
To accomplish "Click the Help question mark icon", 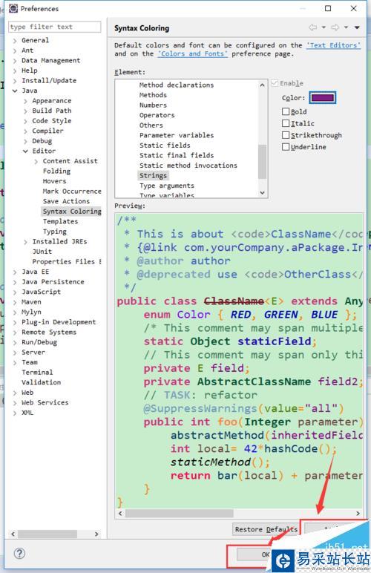I will [x=19, y=553].
